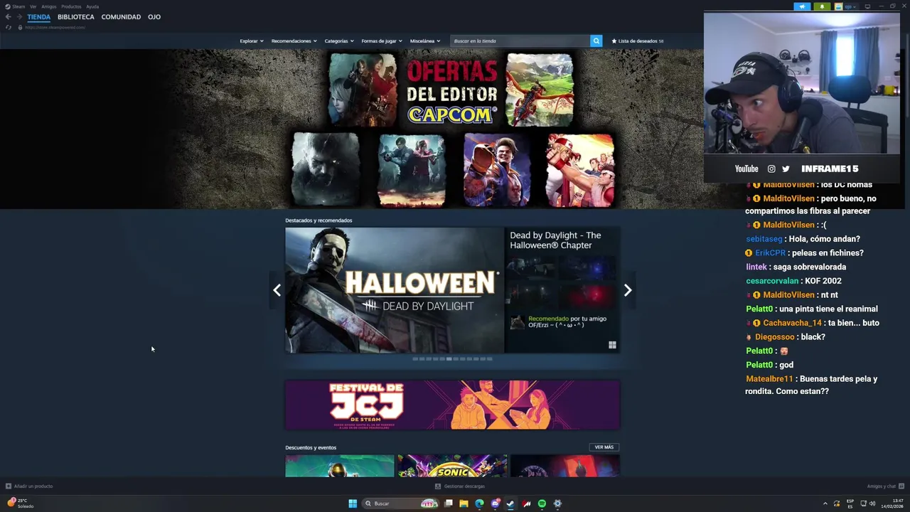Click the store search magnifier button
Viewport: 910px width, 512px height.
[596, 41]
